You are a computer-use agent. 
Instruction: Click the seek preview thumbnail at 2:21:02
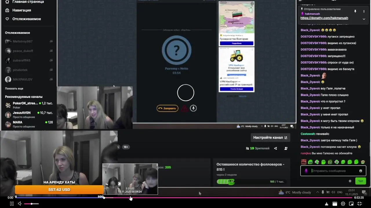130,179
